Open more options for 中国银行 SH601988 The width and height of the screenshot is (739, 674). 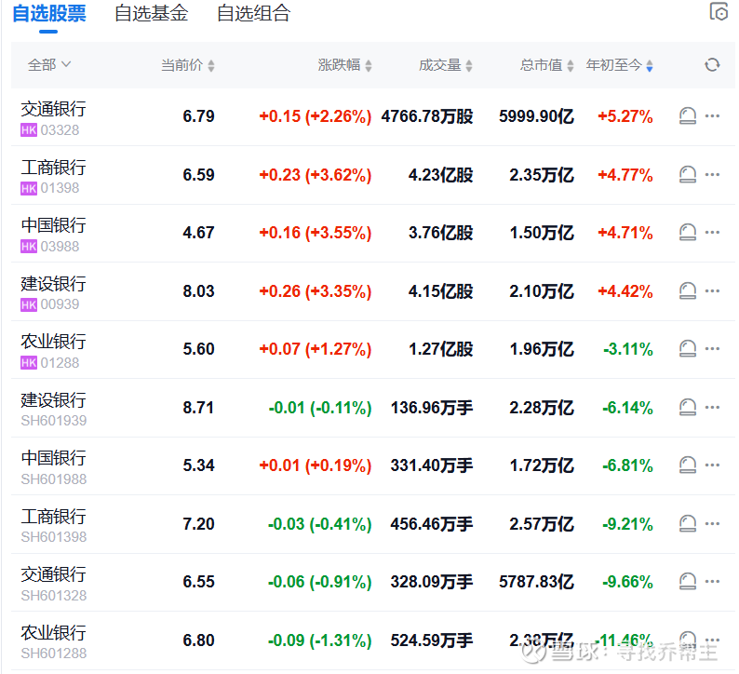pyautogui.click(x=713, y=465)
